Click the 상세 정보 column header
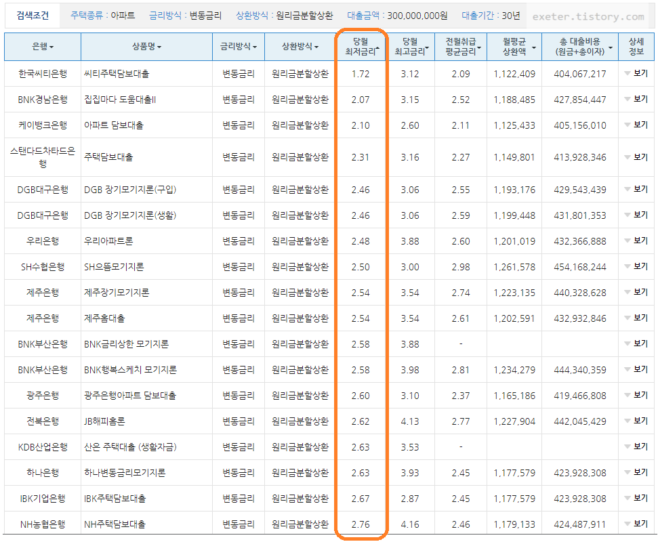Viewport: 658px width, 544px height. (x=636, y=47)
